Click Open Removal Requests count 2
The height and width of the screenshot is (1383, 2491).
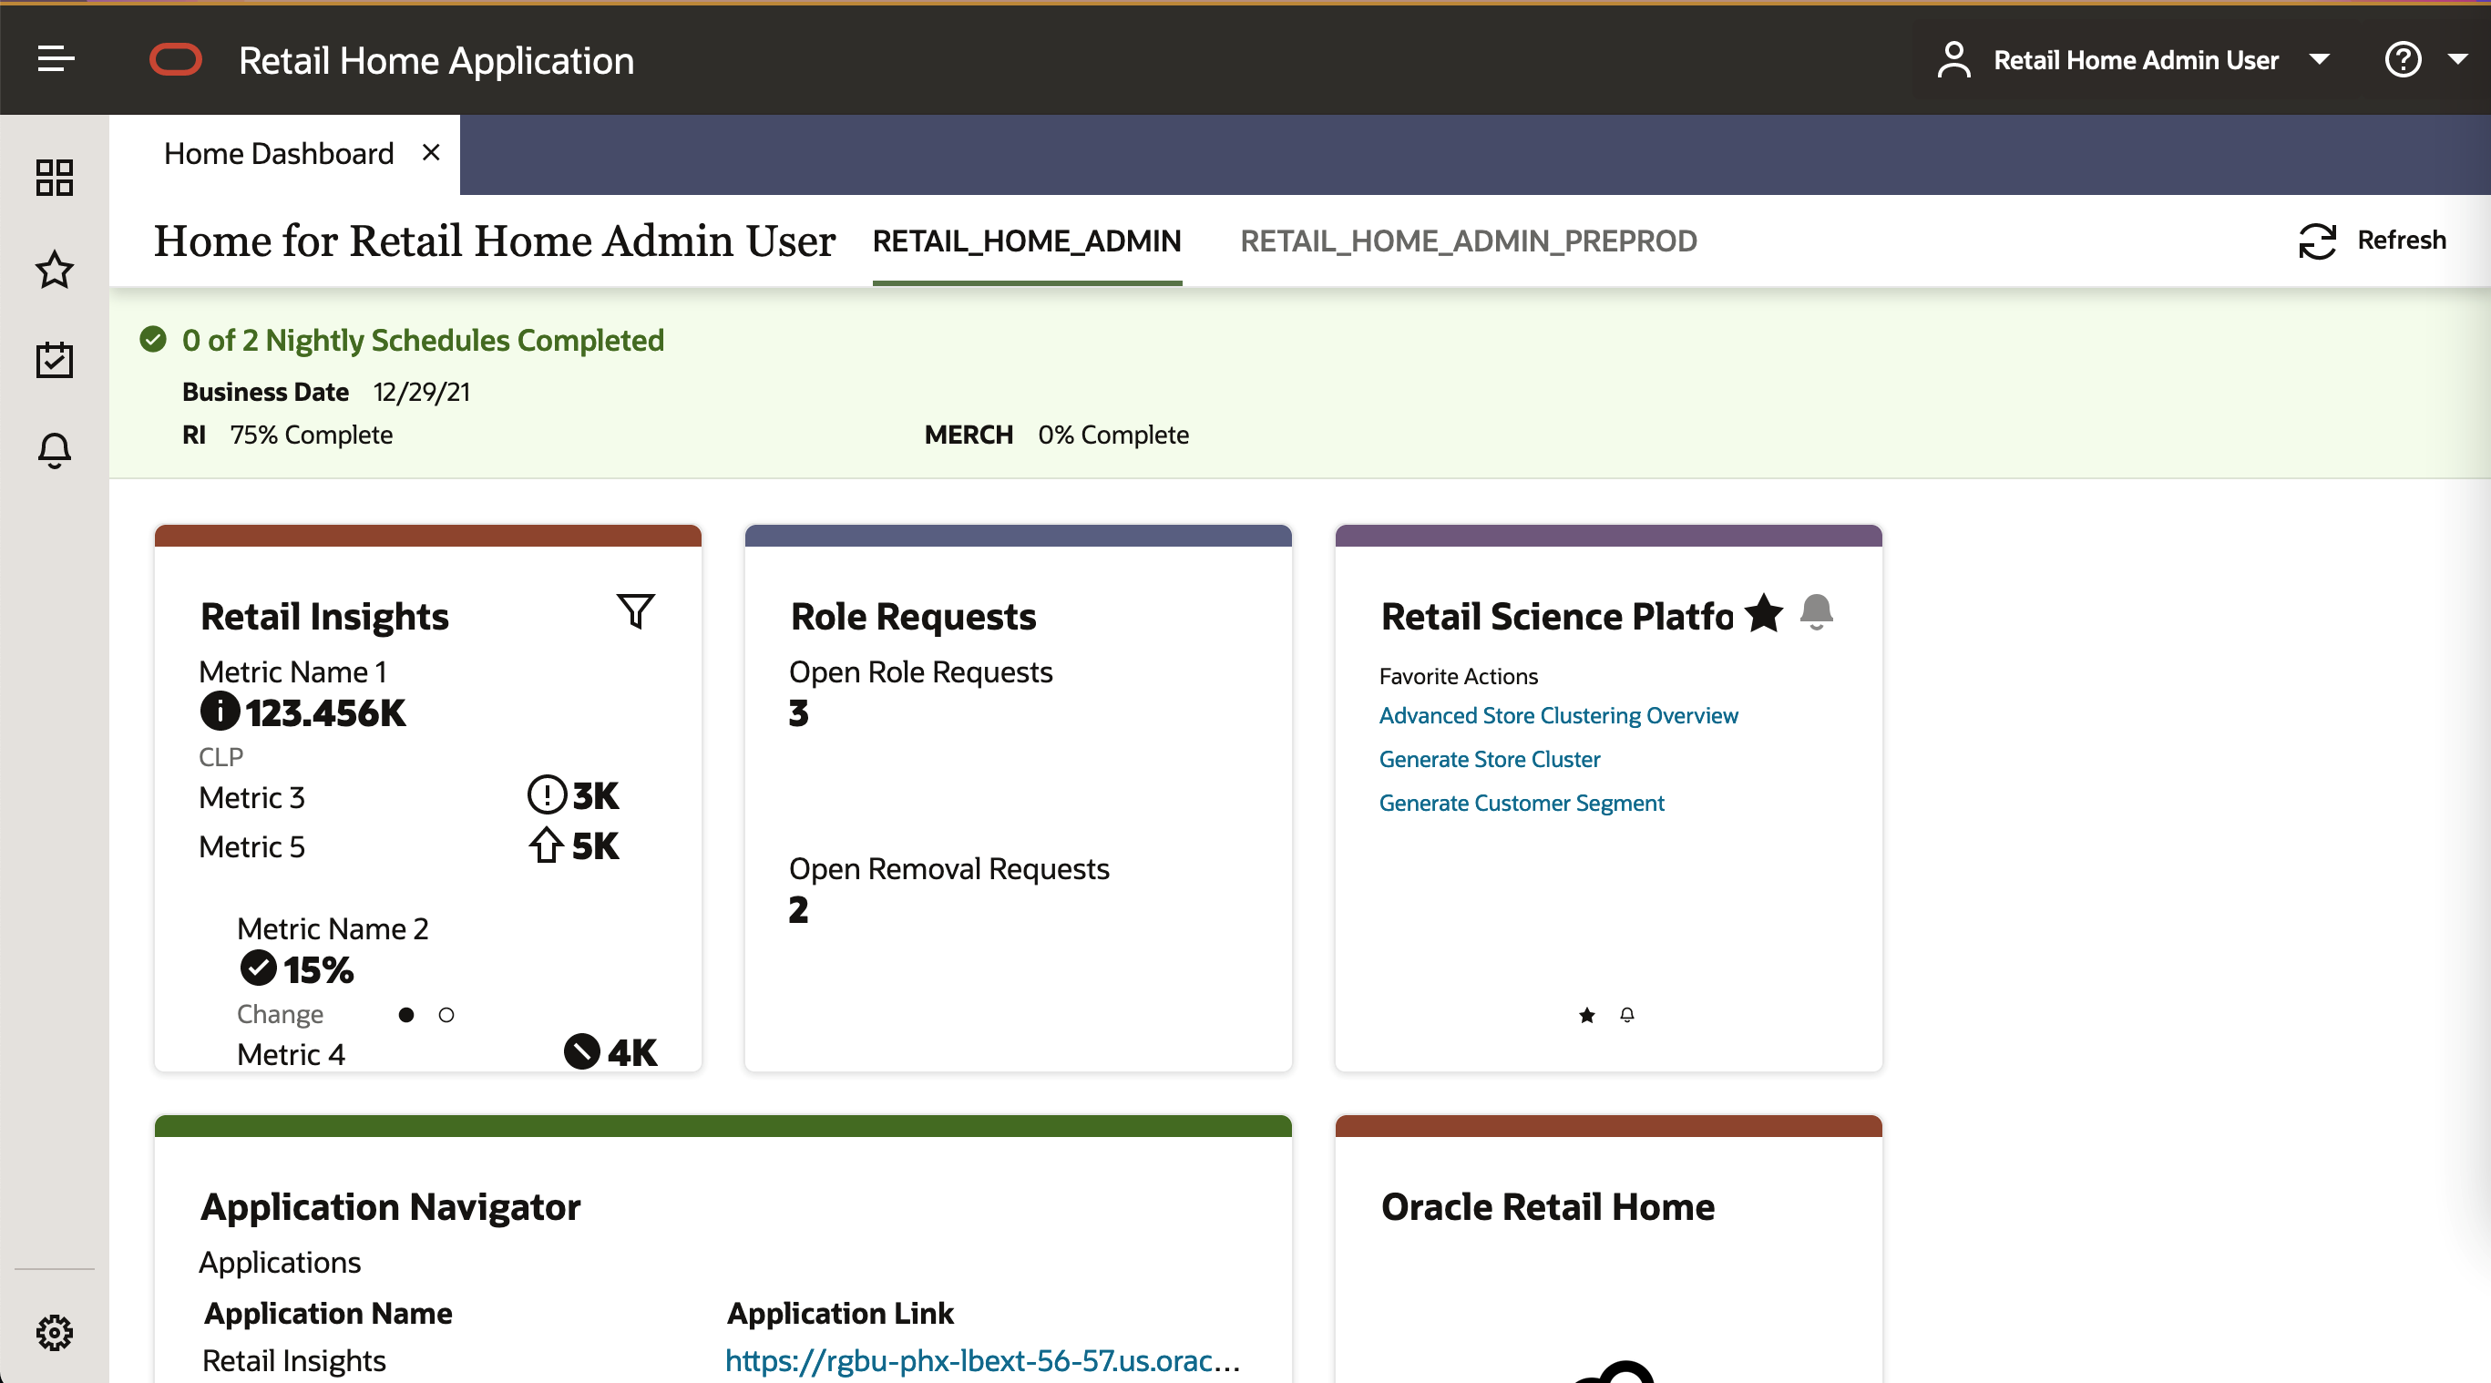(x=798, y=910)
